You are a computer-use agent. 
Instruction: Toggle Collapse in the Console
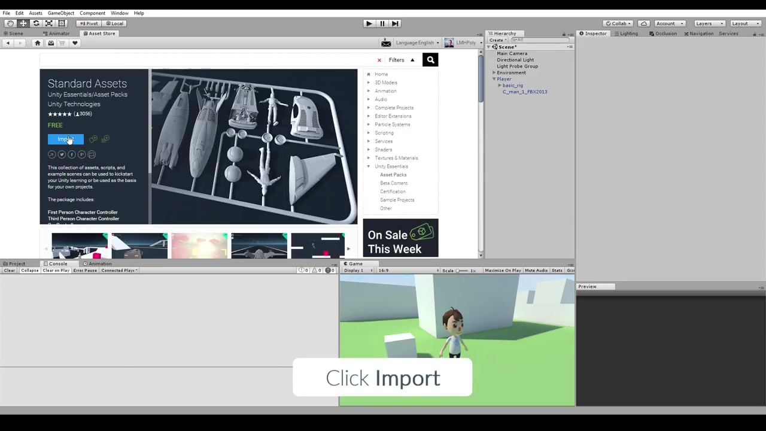tap(29, 271)
